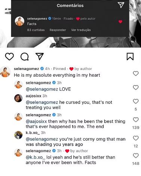The width and height of the screenshot is (141, 176).
Task: Save post with the bookmark icon
Action: pos(130,57)
